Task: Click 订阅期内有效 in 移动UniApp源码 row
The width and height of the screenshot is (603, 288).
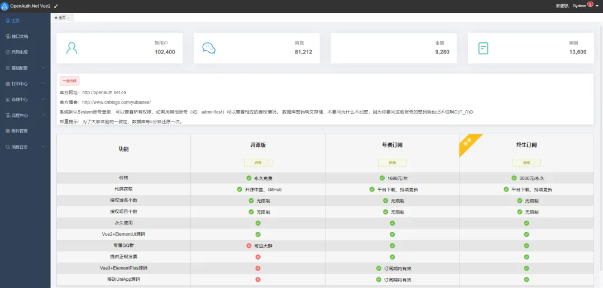Action: pos(398,280)
